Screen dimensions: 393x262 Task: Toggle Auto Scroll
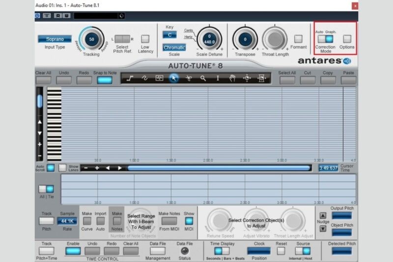click(51, 168)
